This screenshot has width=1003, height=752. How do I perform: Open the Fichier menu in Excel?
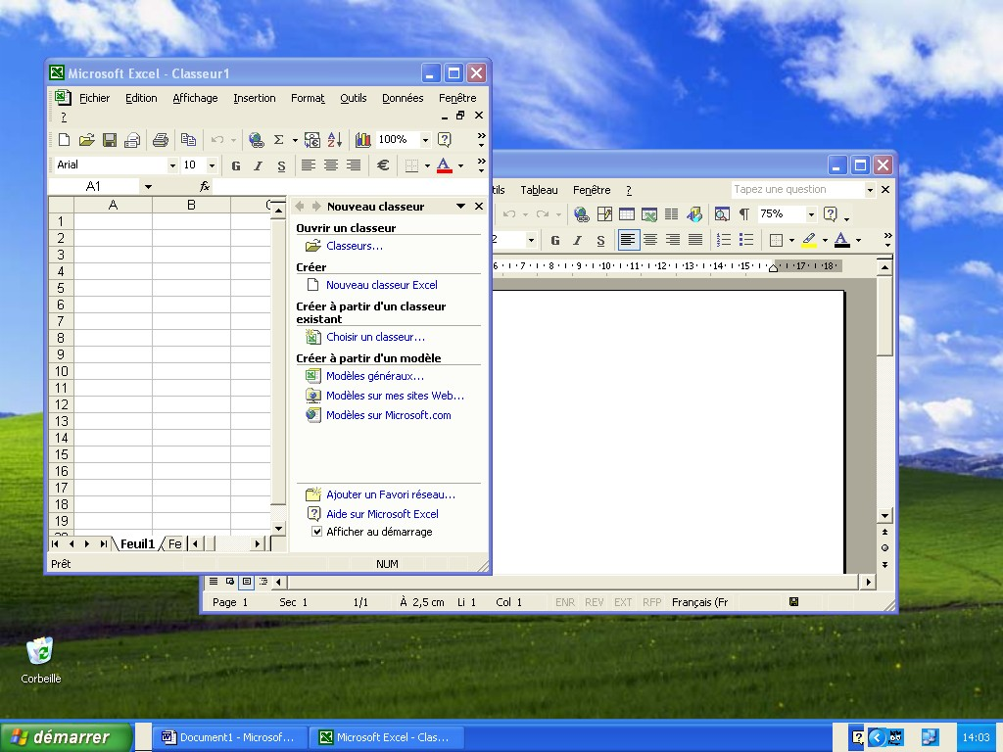94,98
